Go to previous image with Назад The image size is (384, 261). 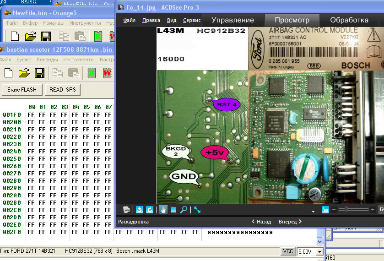click(x=261, y=222)
